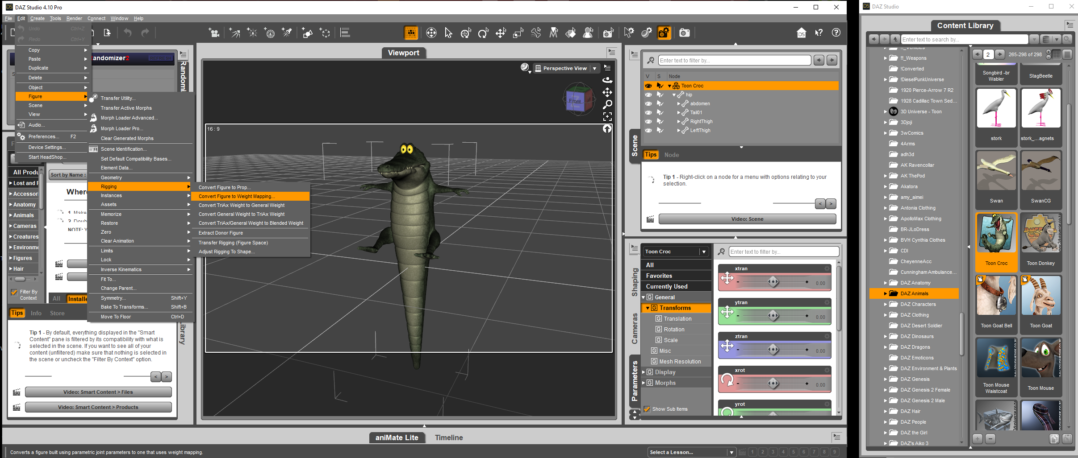Select the Swan thumbnail in Content Library
1078x458 pixels.
pos(996,179)
